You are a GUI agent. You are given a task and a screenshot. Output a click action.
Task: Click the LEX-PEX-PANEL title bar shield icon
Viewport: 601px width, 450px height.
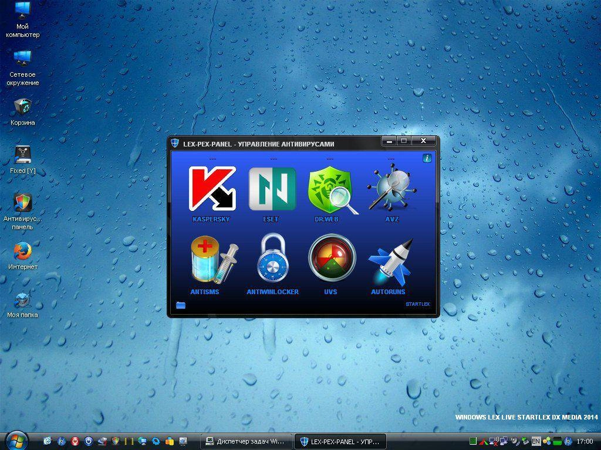tap(175, 144)
